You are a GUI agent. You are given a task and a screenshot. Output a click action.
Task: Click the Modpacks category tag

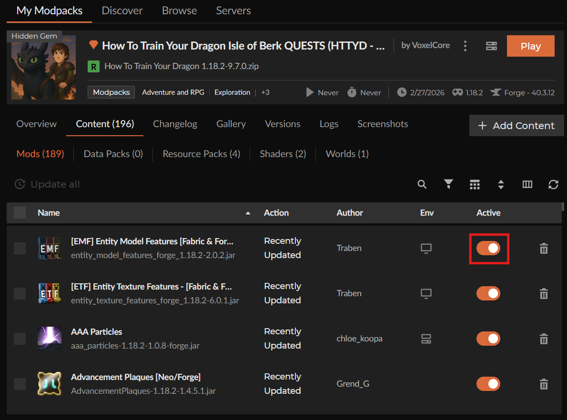pyautogui.click(x=111, y=92)
